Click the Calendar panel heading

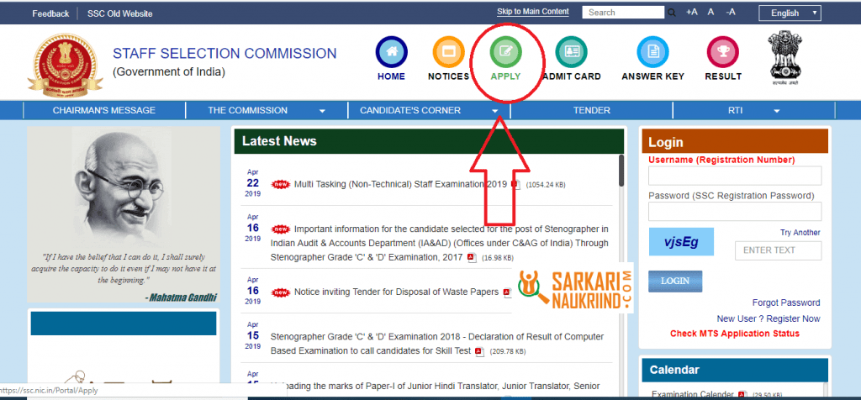[x=674, y=370]
